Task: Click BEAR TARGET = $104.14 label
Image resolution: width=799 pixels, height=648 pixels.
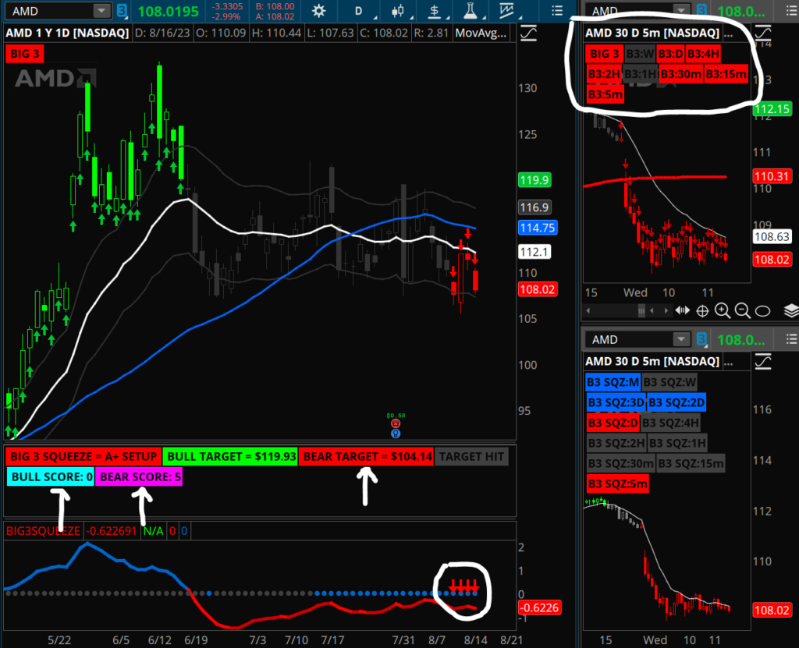Action: click(x=367, y=456)
